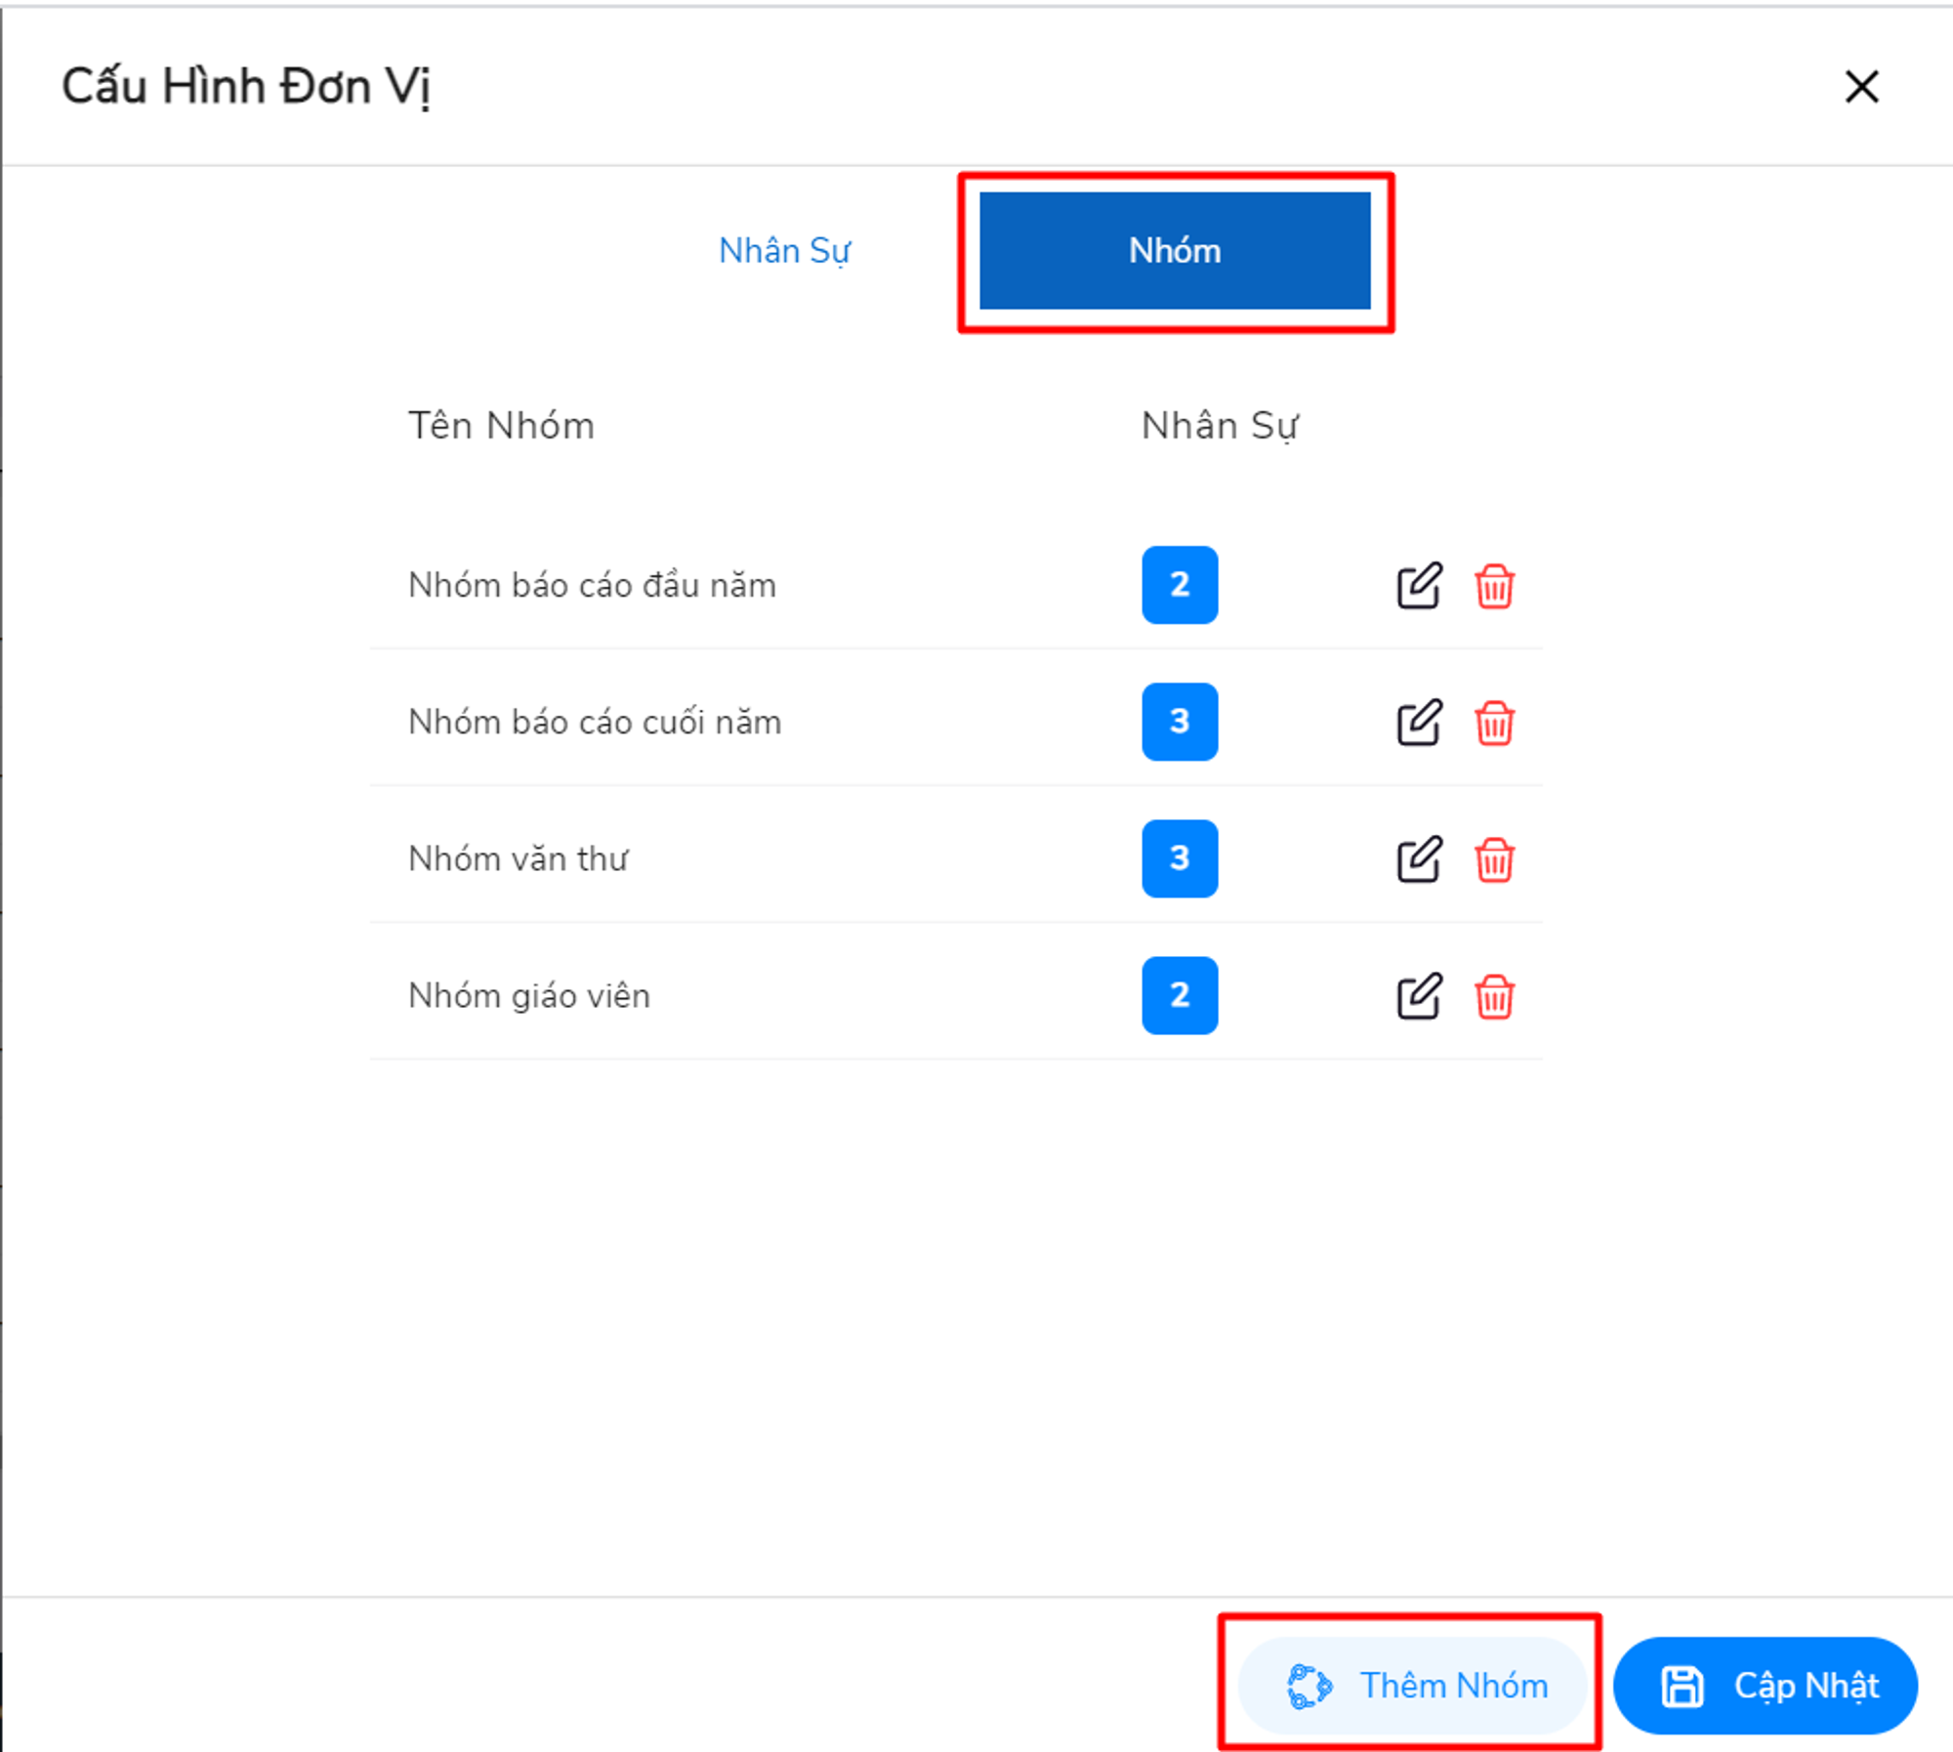The width and height of the screenshot is (1953, 1752).
Task: Delete the 'Nhóm báo cáo đầu năm' group
Action: (x=1494, y=586)
